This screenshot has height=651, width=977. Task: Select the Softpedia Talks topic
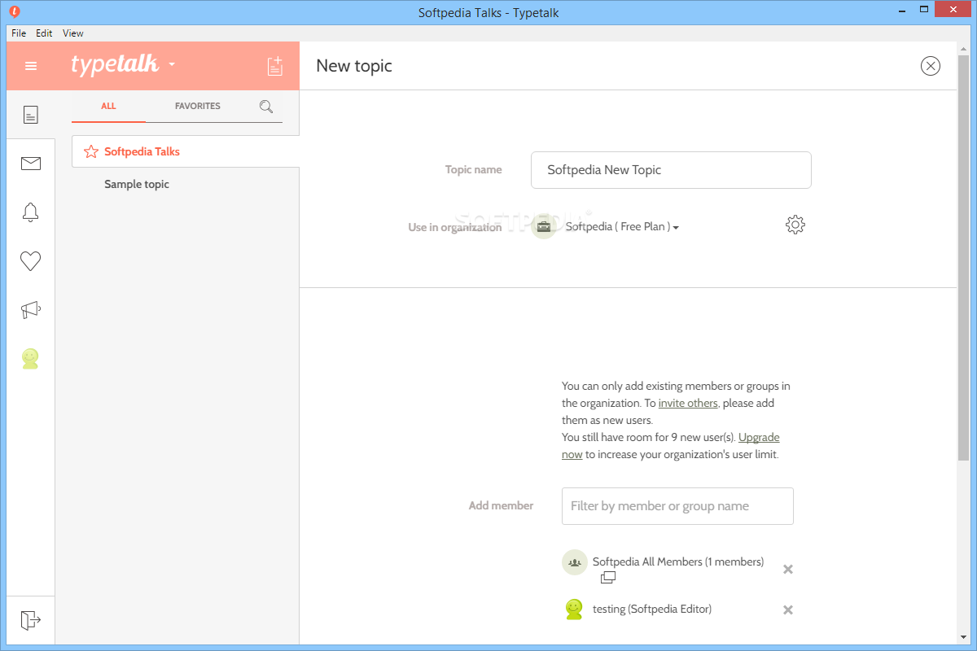(186, 151)
